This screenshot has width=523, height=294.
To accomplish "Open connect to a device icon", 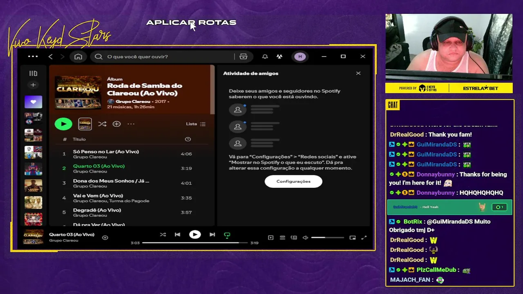I will (294, 238).
